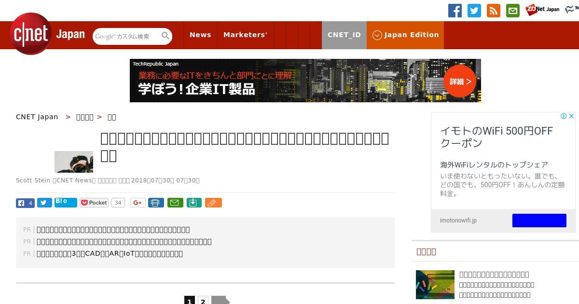This screenshot has height=304, width=579.
Task: Tweet article via Twitter share button
Action: 44,203
